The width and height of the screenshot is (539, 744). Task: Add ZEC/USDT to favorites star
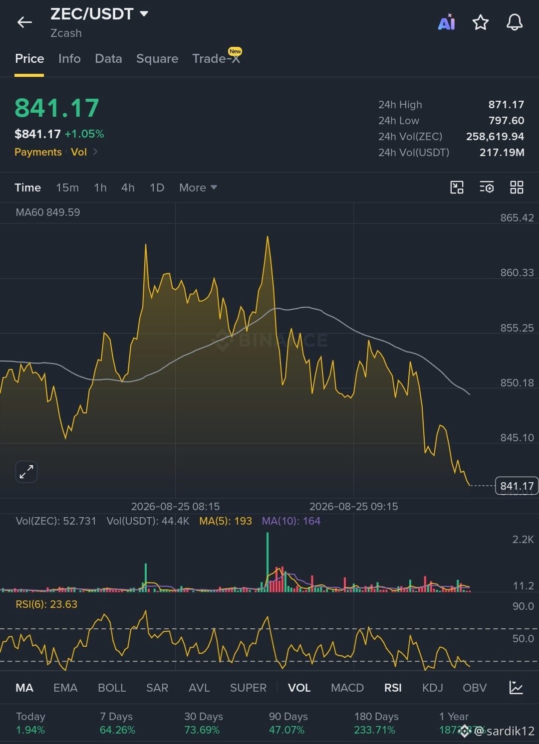481,22
